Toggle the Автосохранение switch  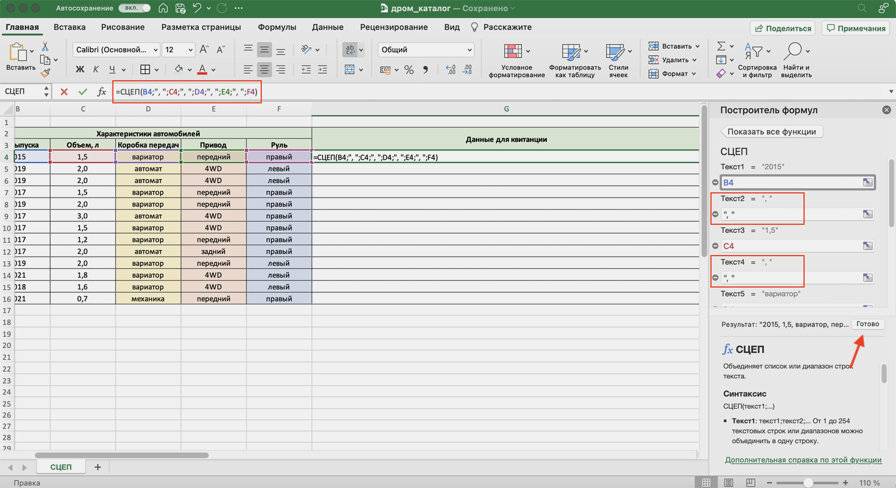134,9
